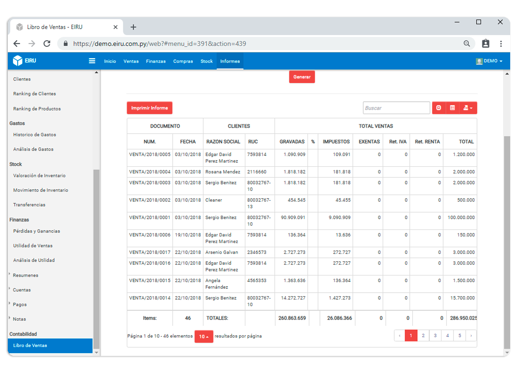Open Ranking de Productos
The height and width of the screenshot is (379, 518).
coord(37,109)
